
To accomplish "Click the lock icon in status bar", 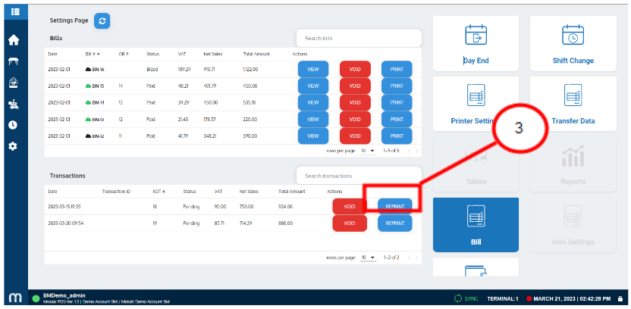I will [620, 298].
